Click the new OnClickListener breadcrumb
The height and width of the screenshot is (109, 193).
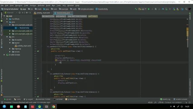77,16
